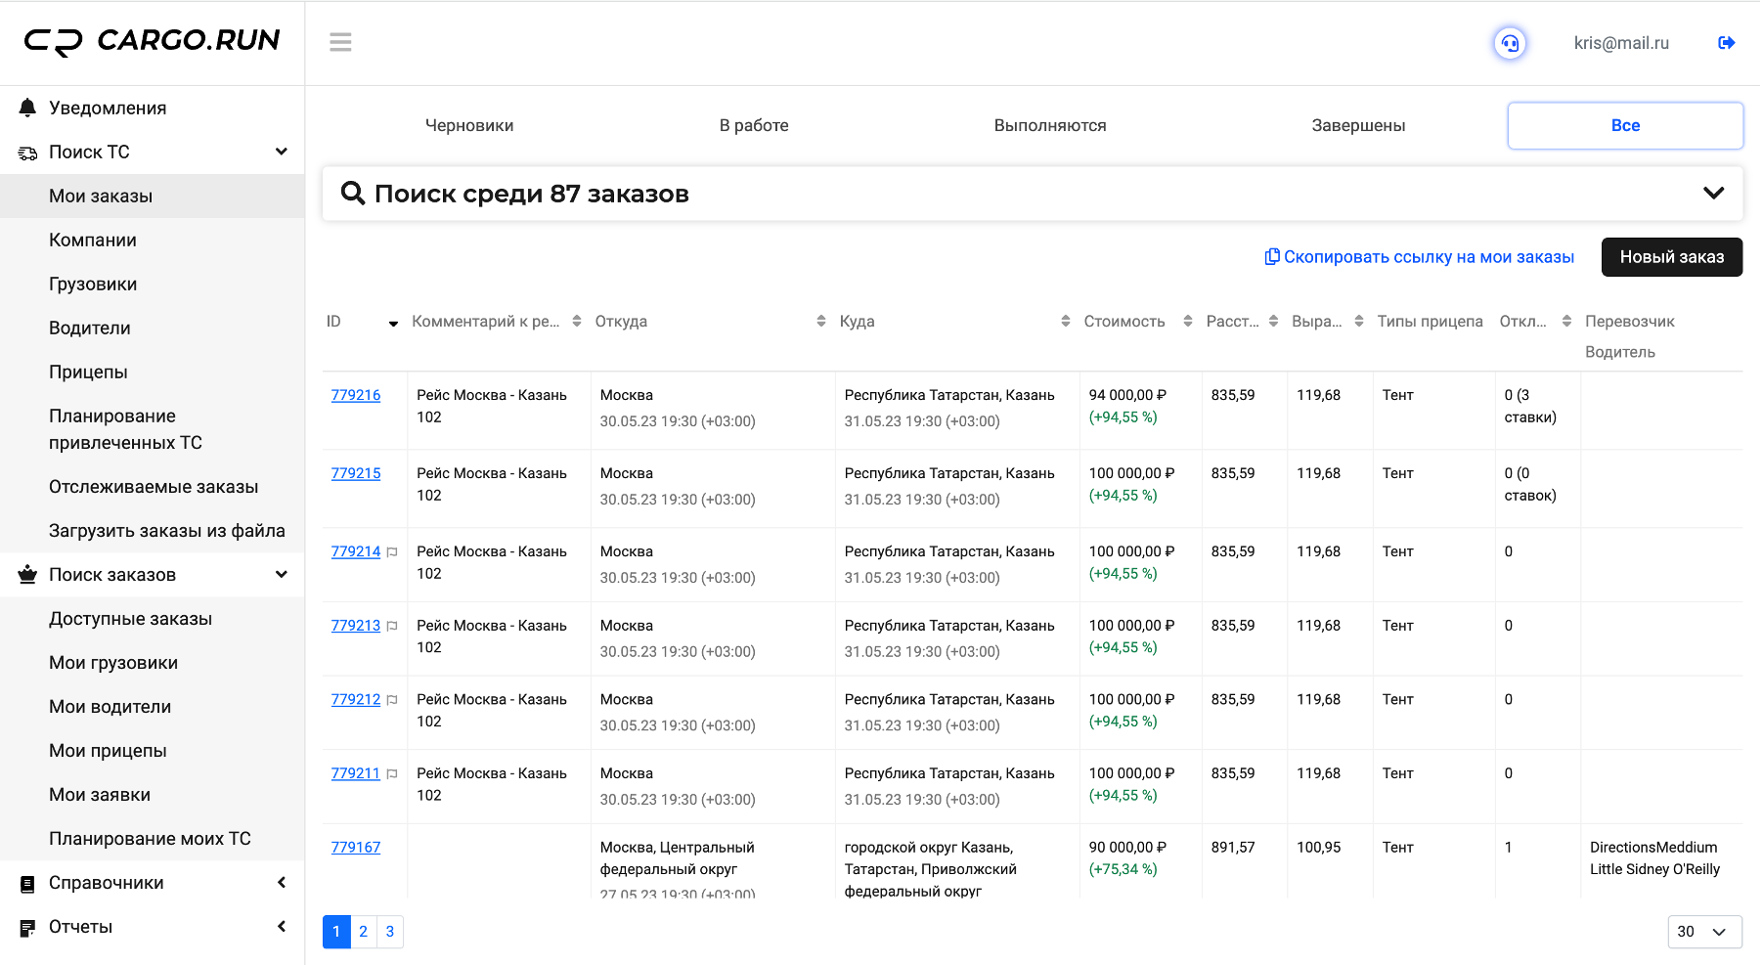Switch to the Завершены tab
This screenshot has width=1762, height=965.
click(1358, 125)
